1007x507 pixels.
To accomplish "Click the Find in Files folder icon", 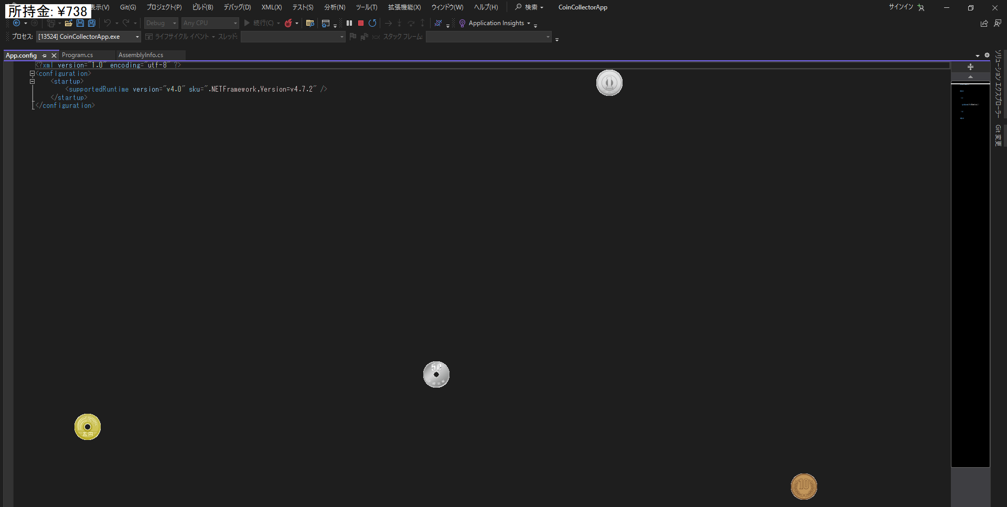I will point(310,23).
